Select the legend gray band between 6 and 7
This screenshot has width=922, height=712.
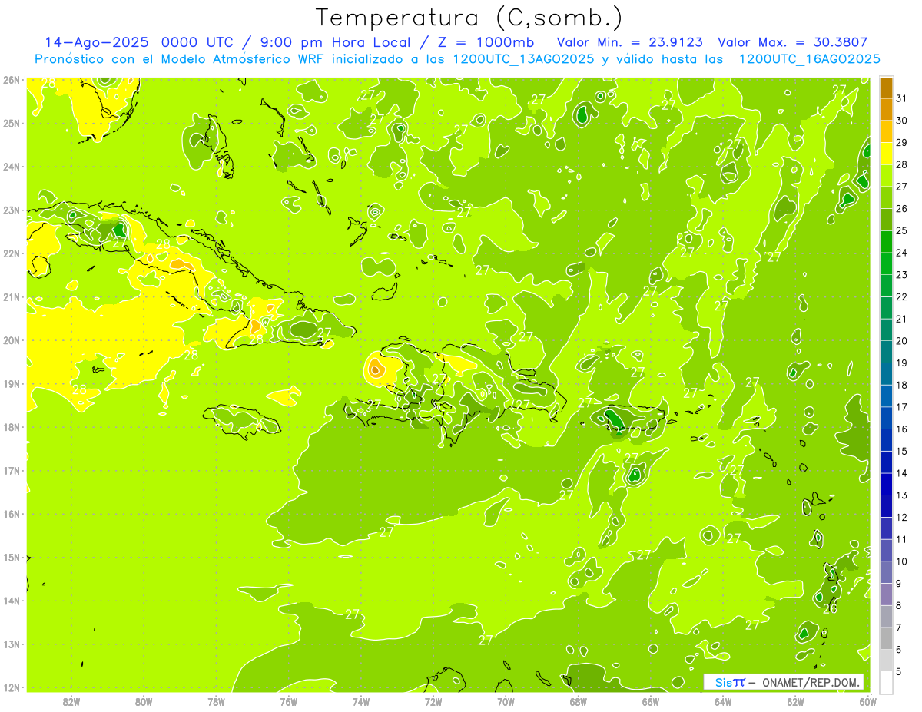pyautogui.click(x=886, y=638)
